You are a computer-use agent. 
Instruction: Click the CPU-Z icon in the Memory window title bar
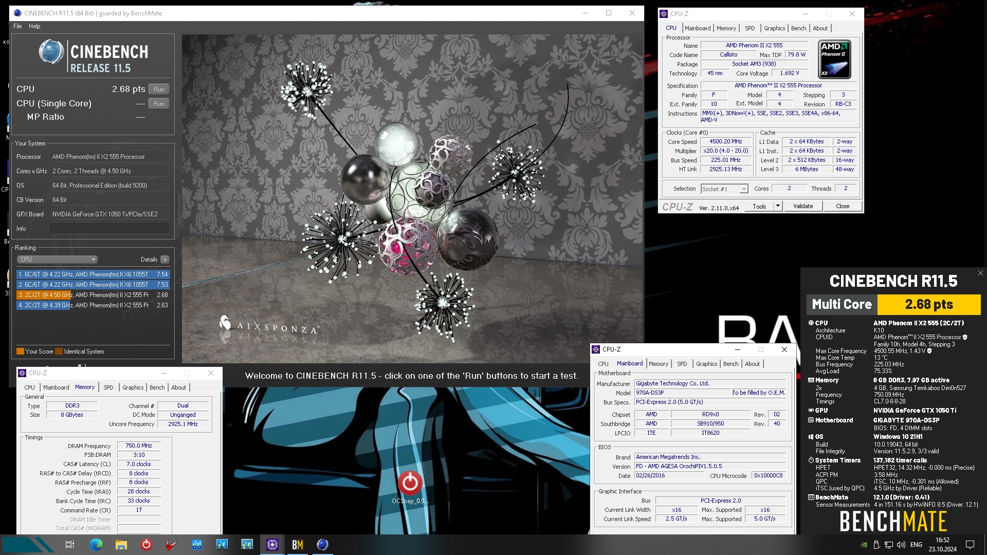22,373
